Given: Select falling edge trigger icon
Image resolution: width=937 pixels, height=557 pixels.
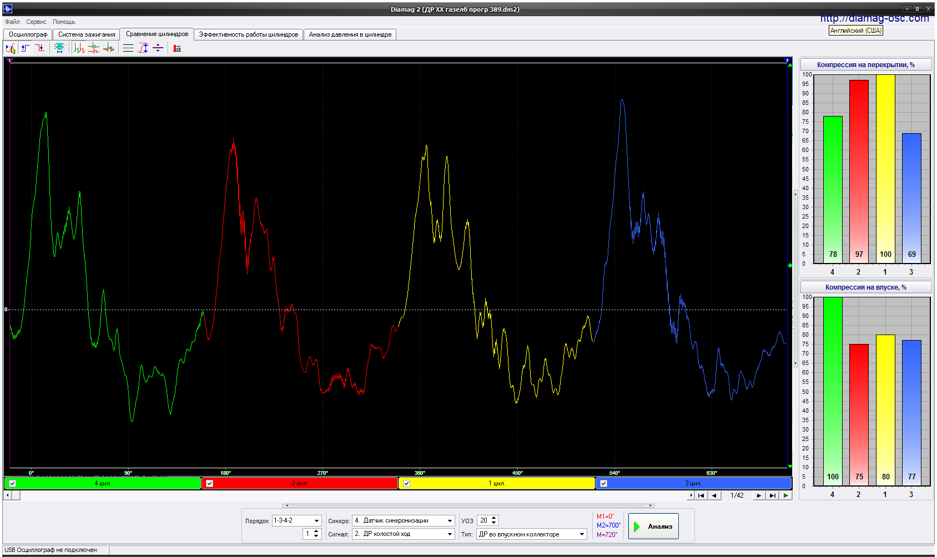Looking at the screenshot, I should tap(40, 48).
